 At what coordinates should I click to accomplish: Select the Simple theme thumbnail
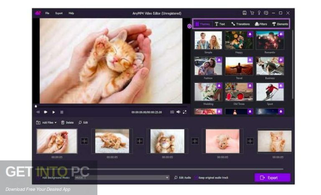click(x=208, y=40)
